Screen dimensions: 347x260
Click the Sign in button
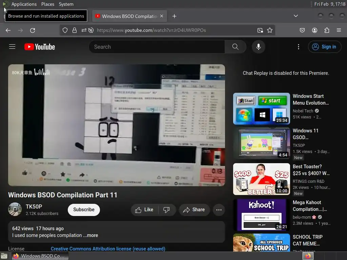click(325, 47)
